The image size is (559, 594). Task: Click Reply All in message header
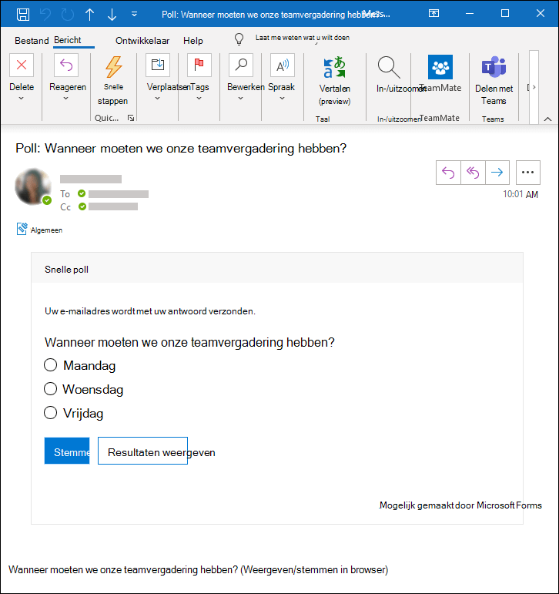click(x=473, y=173)
